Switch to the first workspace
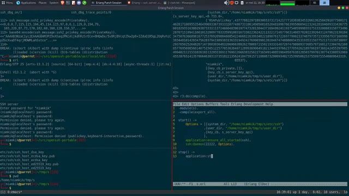This screenshot has height=196, width=349. coord(315,3)
